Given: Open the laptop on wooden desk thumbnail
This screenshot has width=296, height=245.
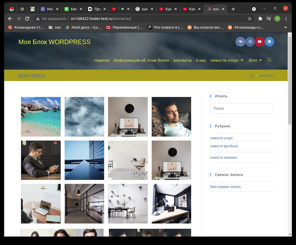Looking at the screenshot, I should click(x=41, y=204).
